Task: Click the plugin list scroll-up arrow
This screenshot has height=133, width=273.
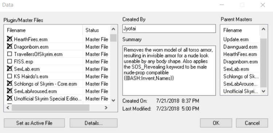Action: click(x=113, y=29)
